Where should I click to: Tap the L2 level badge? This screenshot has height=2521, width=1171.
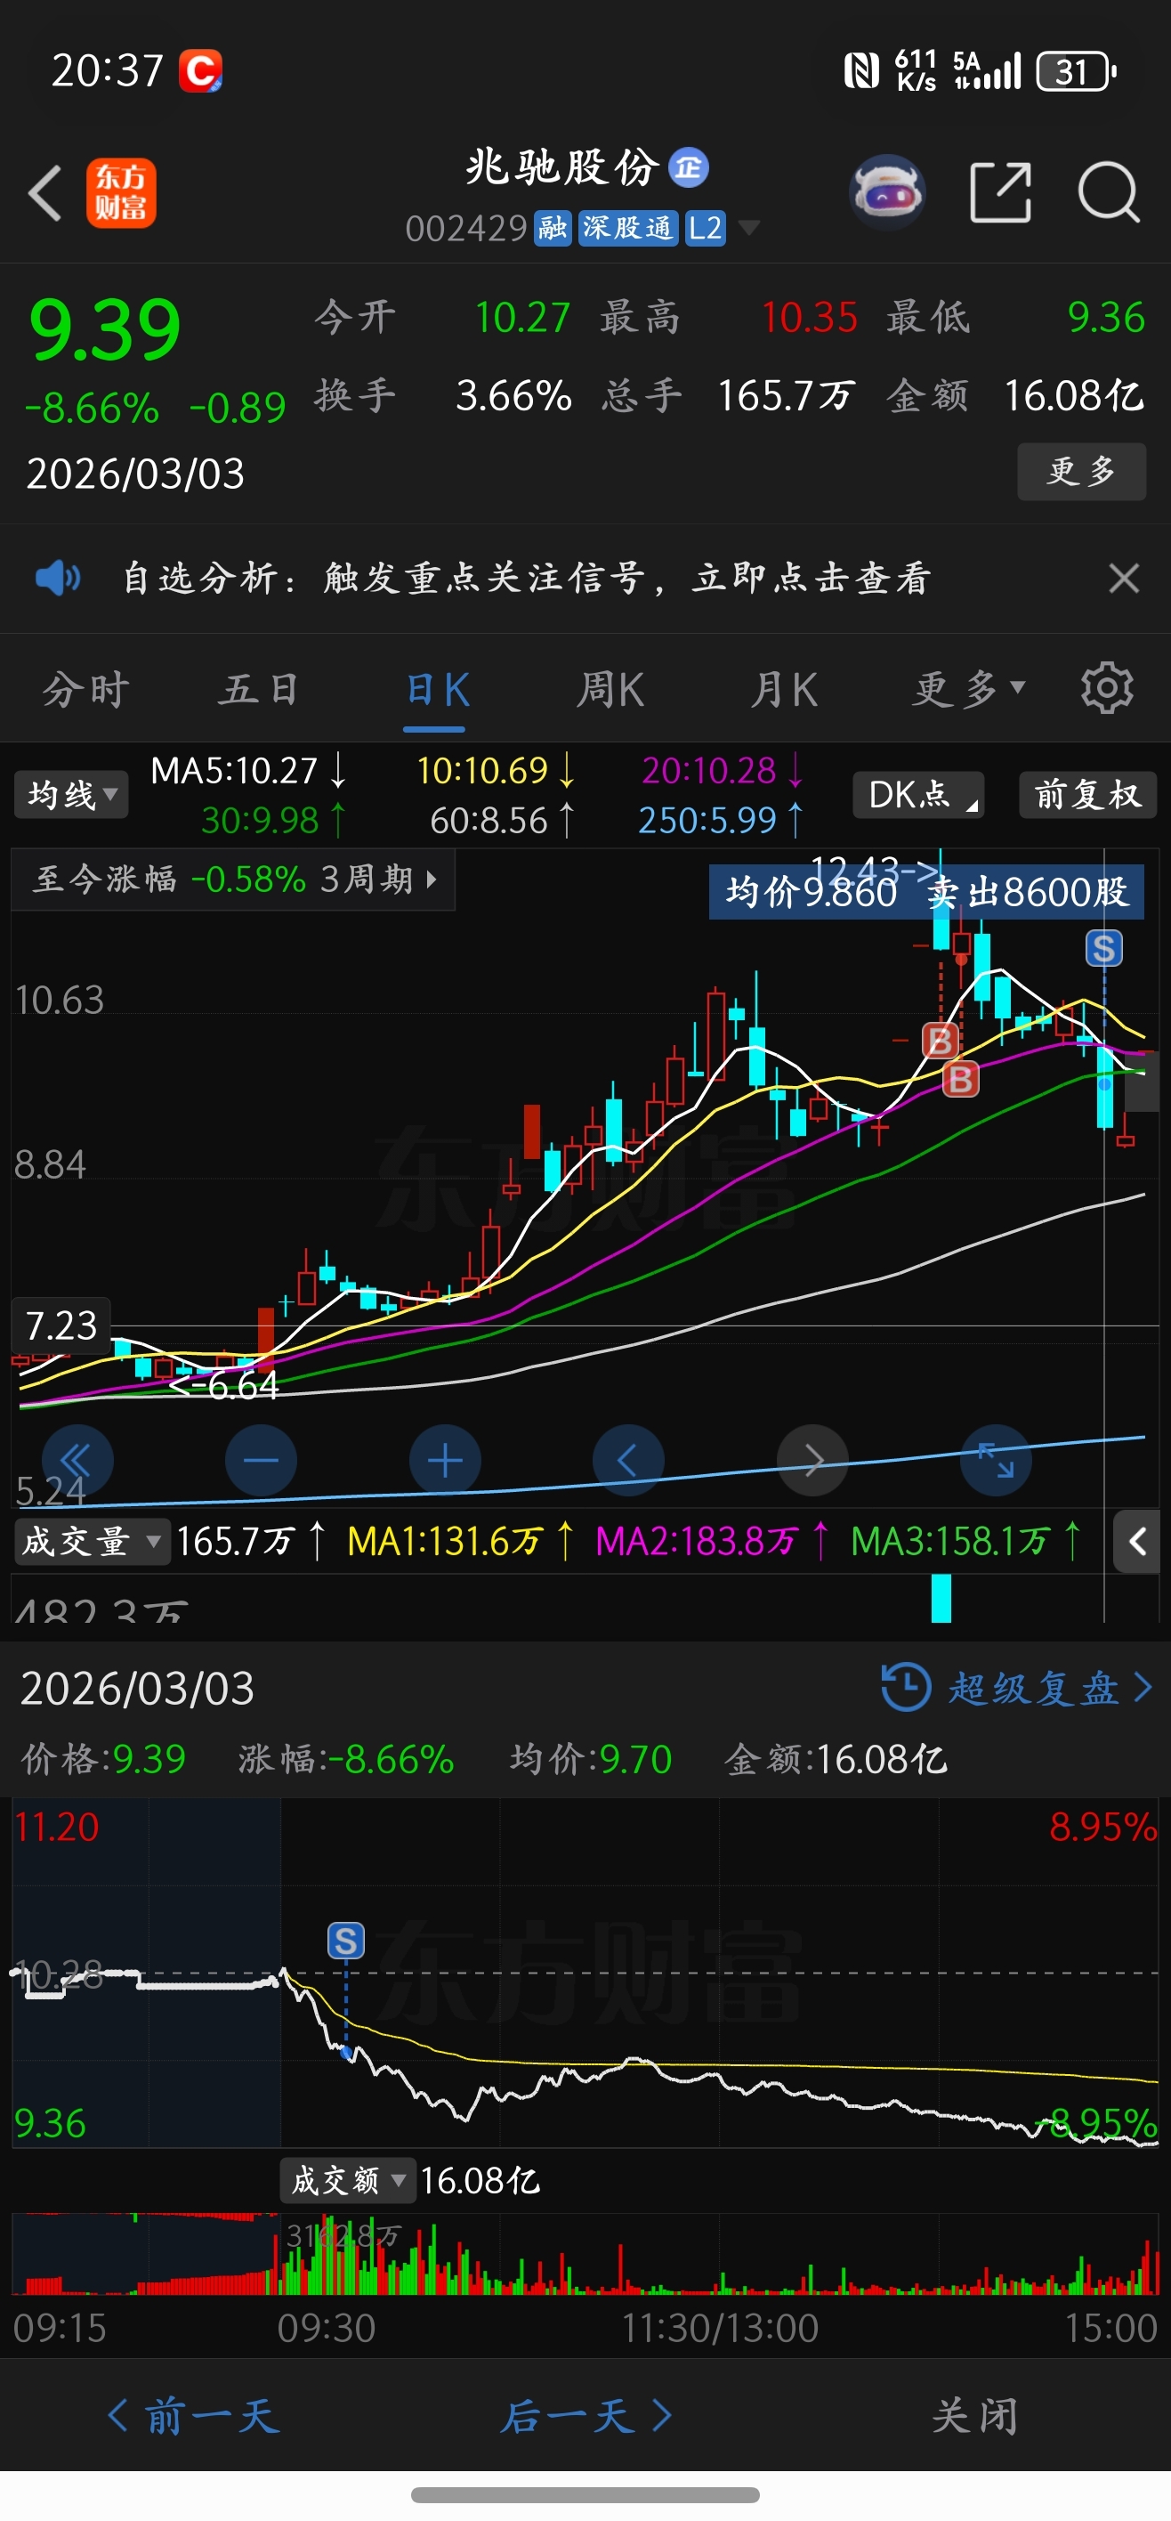[705, 228]
